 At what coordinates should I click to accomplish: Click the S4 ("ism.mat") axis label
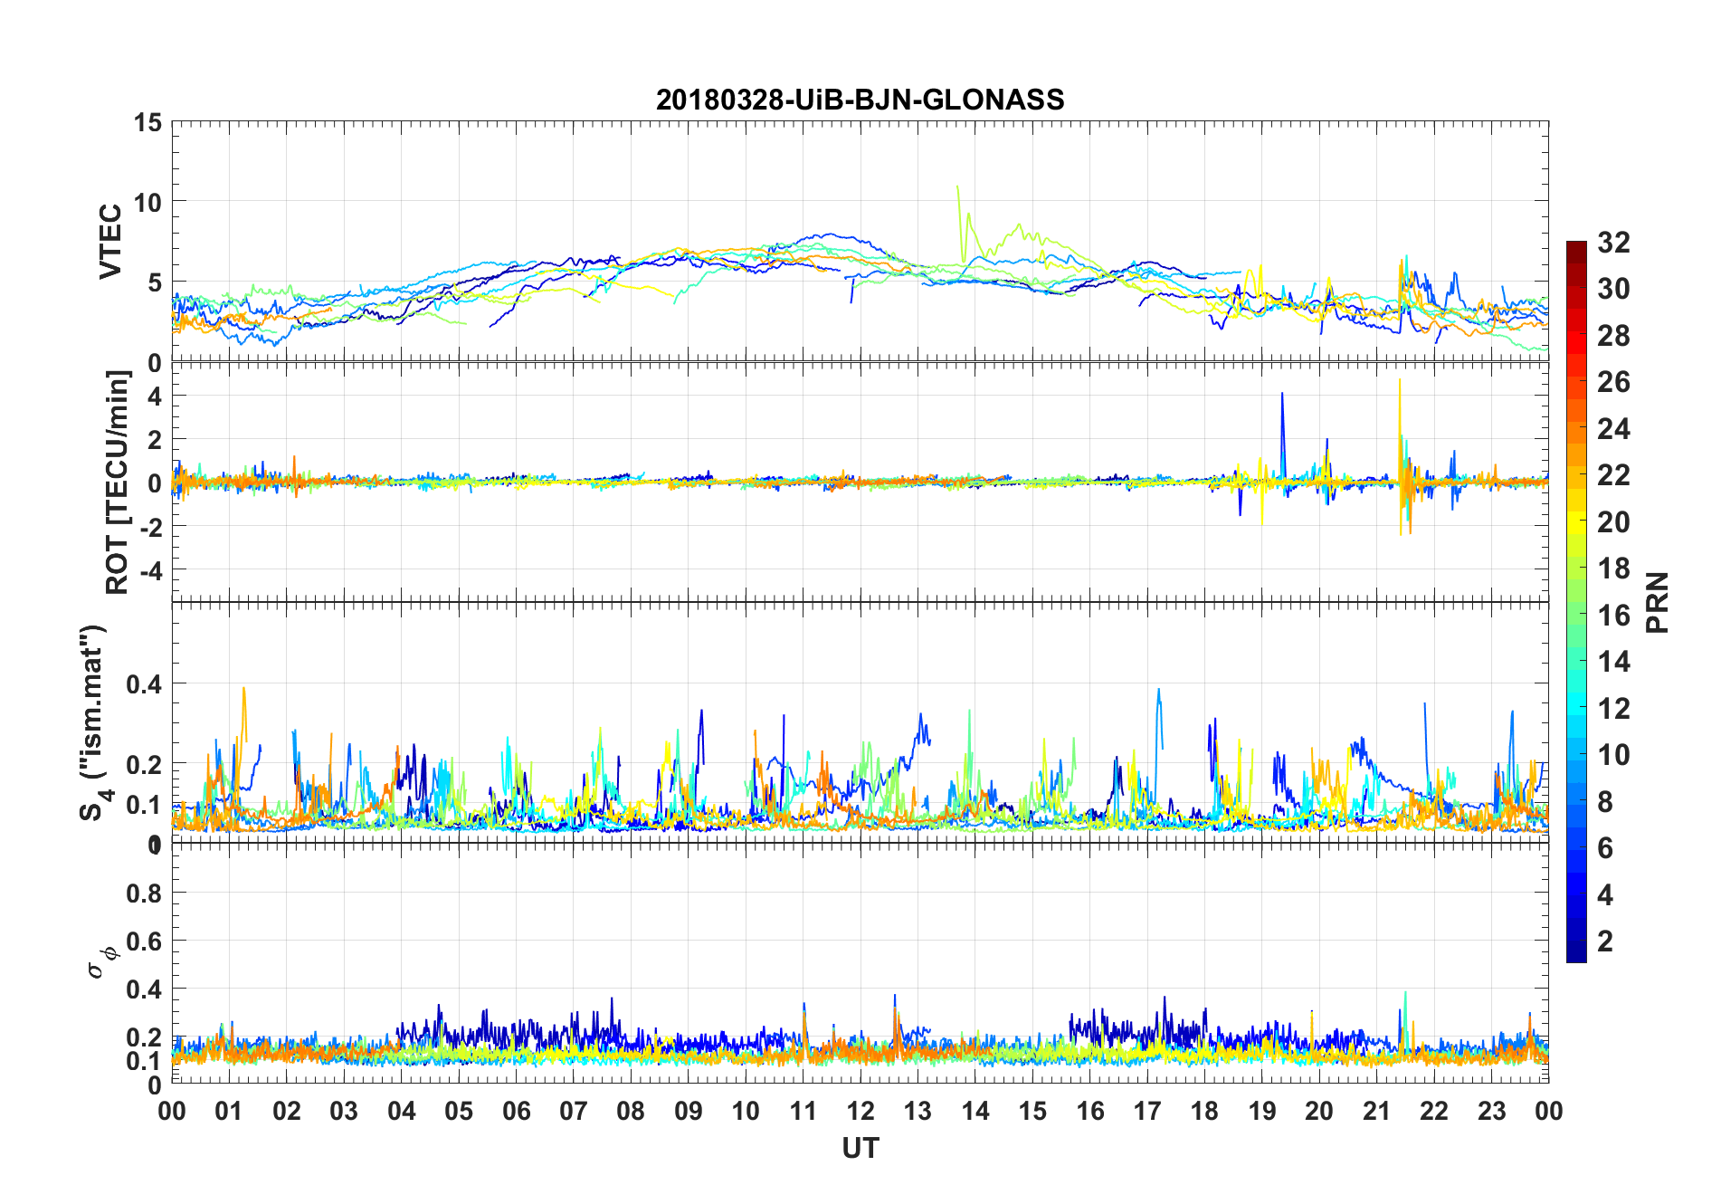(x=94, y=723)
